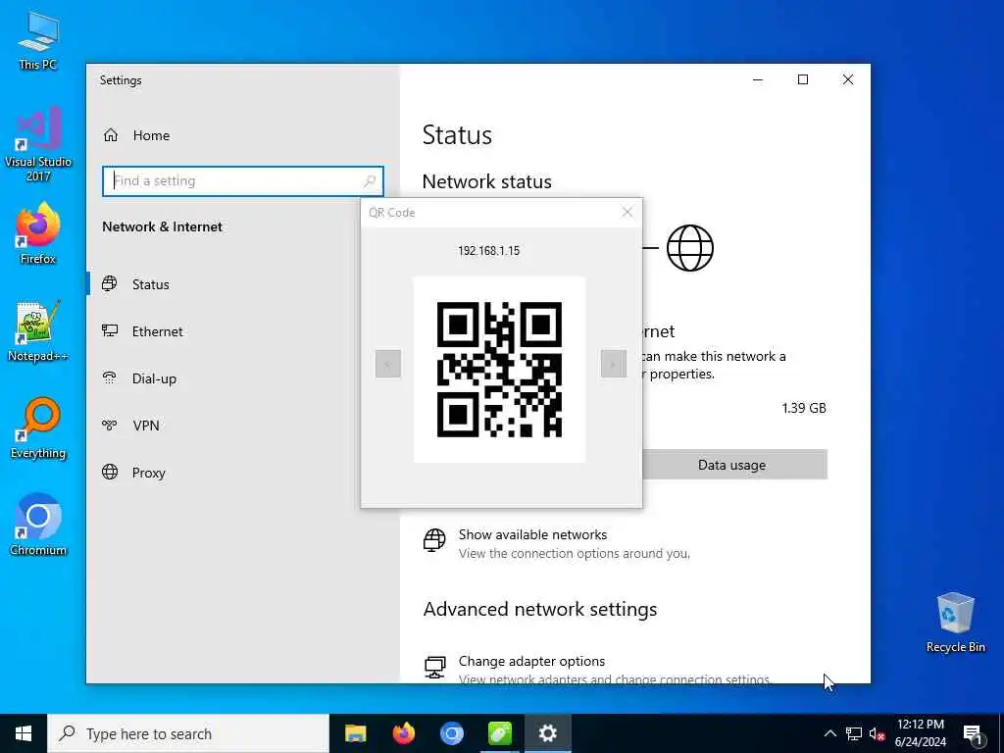Click the Change adapter options monitor icon

point(434,667)
